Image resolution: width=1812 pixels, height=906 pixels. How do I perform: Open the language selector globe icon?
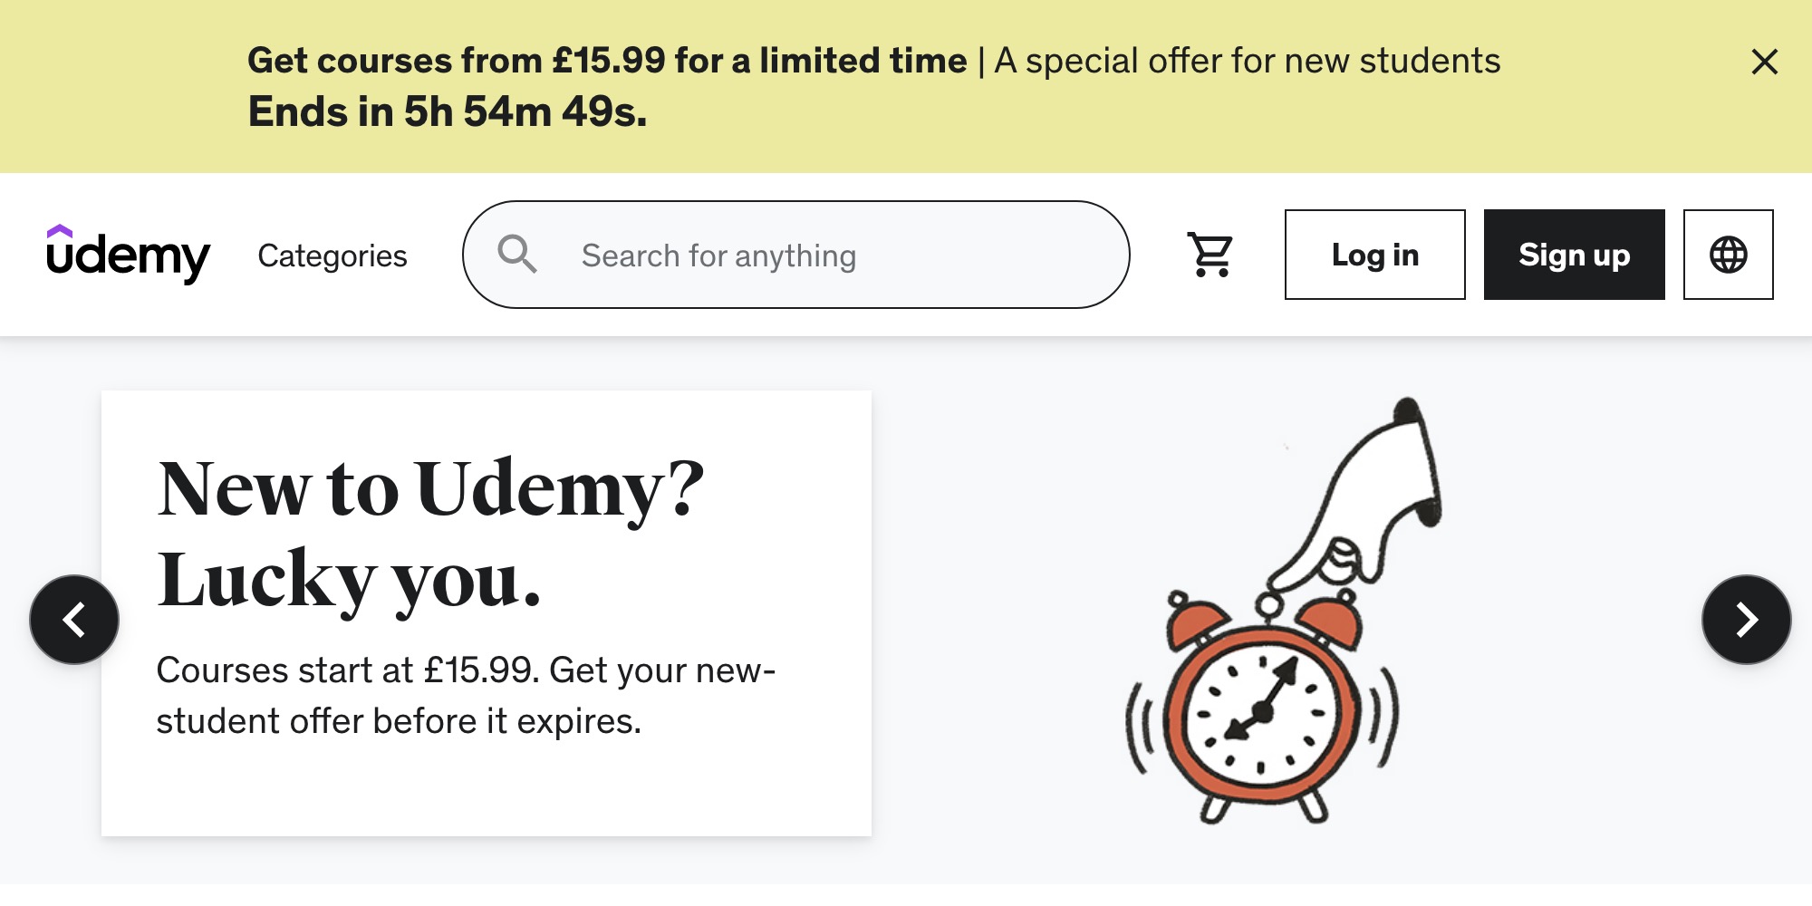point(1729,255)
